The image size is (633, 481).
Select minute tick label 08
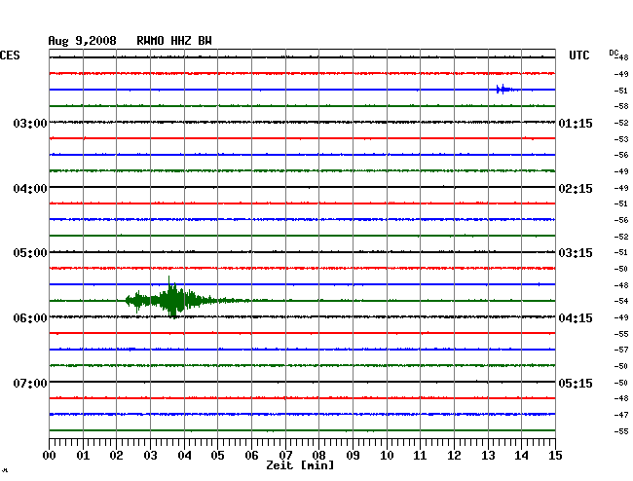[318, 455]
